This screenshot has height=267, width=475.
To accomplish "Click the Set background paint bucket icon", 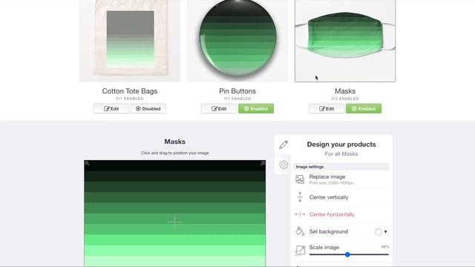I will point(300,231).
